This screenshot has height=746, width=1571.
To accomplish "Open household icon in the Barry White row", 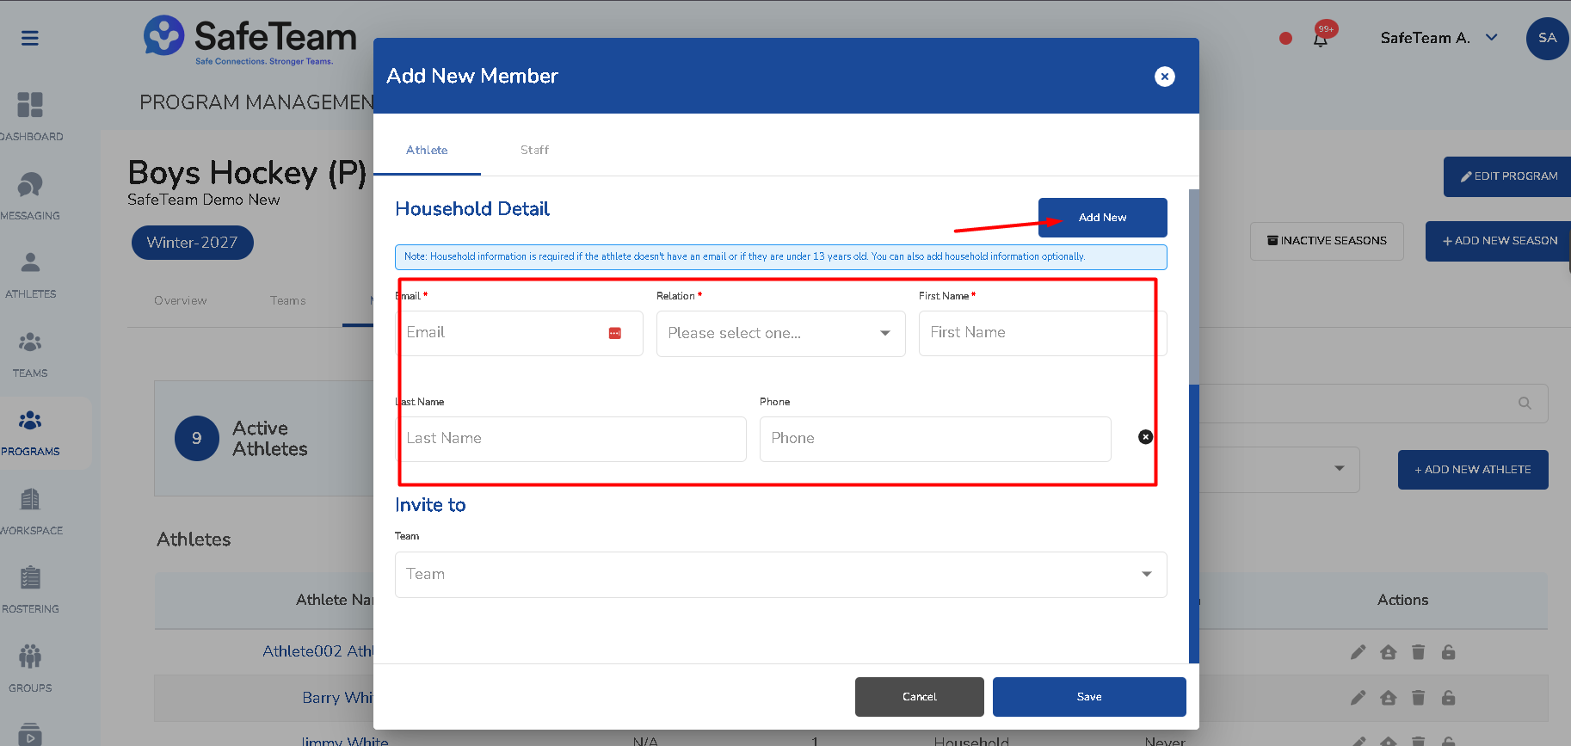I will click(x=1388, y=698).
